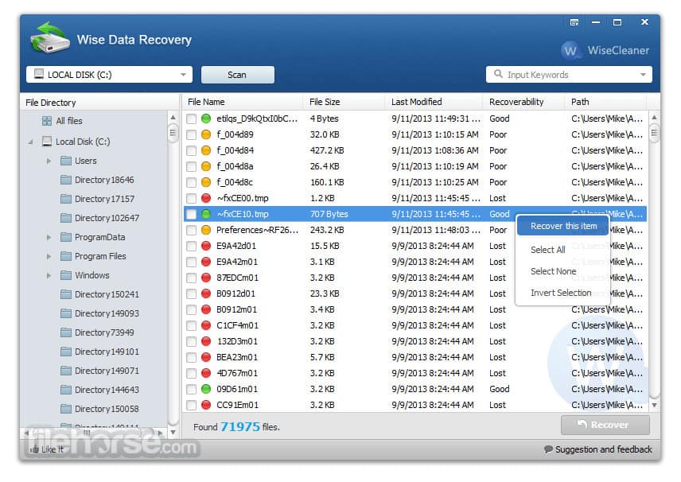Select the All files tree item

click(x=62, y=121)
